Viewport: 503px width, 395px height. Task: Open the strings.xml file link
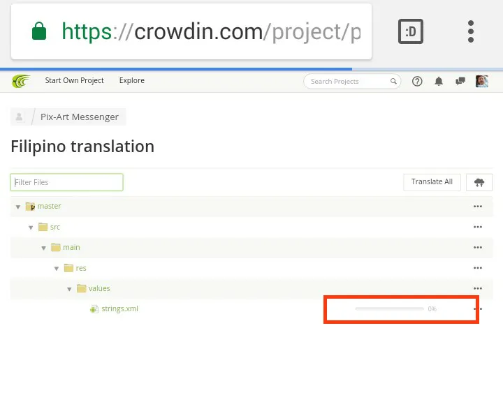(x=119, y=309)
